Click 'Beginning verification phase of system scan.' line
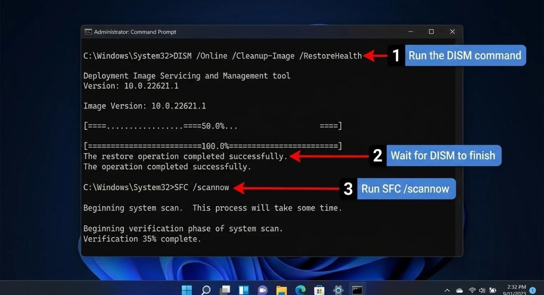The height and width of the screenshot is (295, 544). click(x=183, y=228)
